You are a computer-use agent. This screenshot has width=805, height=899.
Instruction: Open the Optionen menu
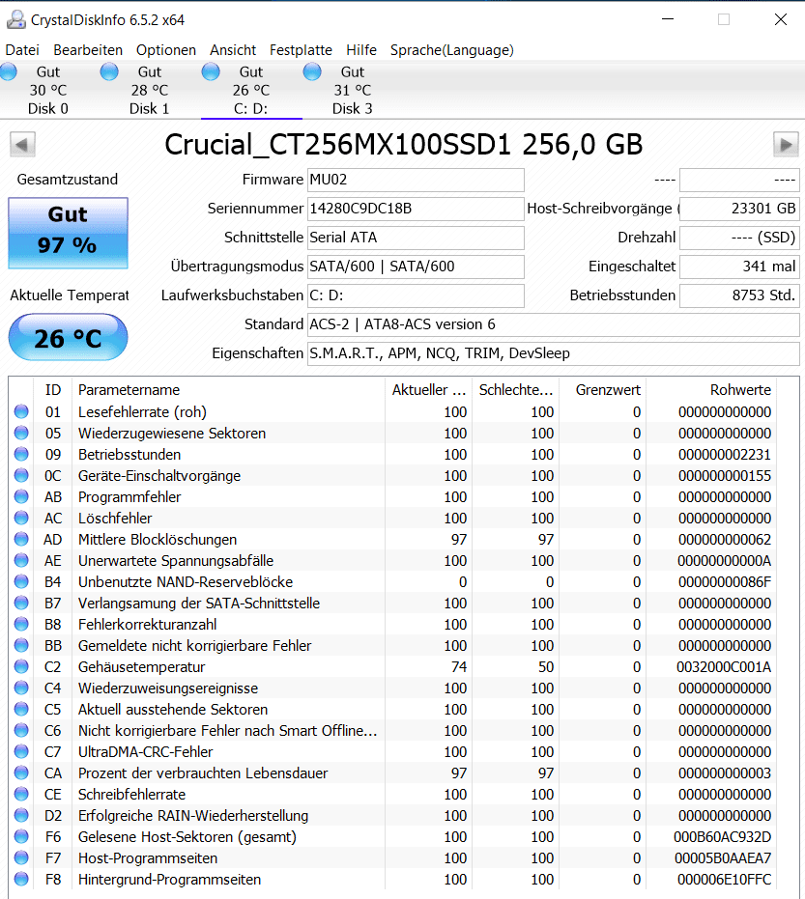coord(166,50)
